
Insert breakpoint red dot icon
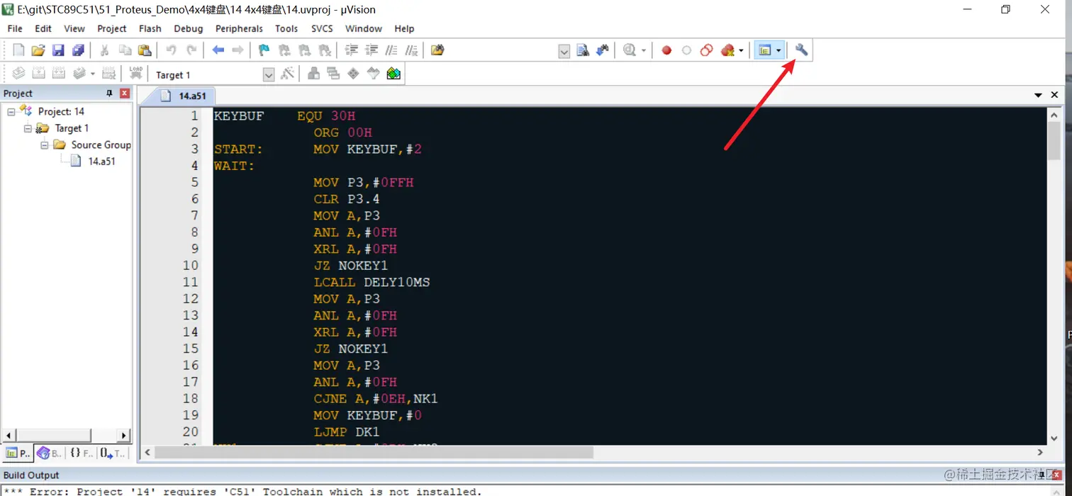click(x=666, y=50)
